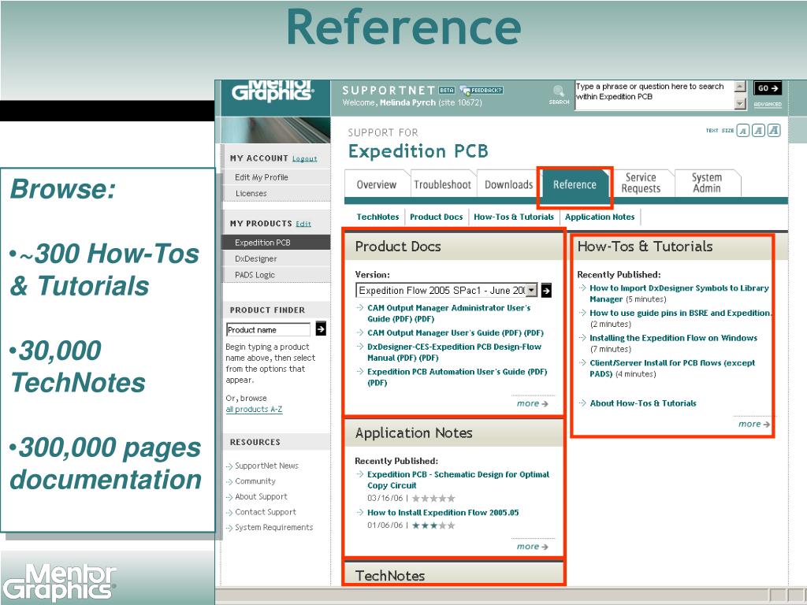Open guide pins in BSRE tutorial
Screen dimensions: 807x605
click(680, 313)
